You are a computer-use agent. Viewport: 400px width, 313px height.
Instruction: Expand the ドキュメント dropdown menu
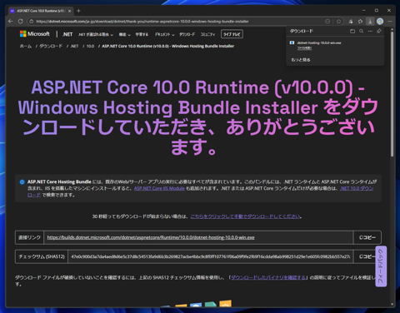tap(164, 34)
